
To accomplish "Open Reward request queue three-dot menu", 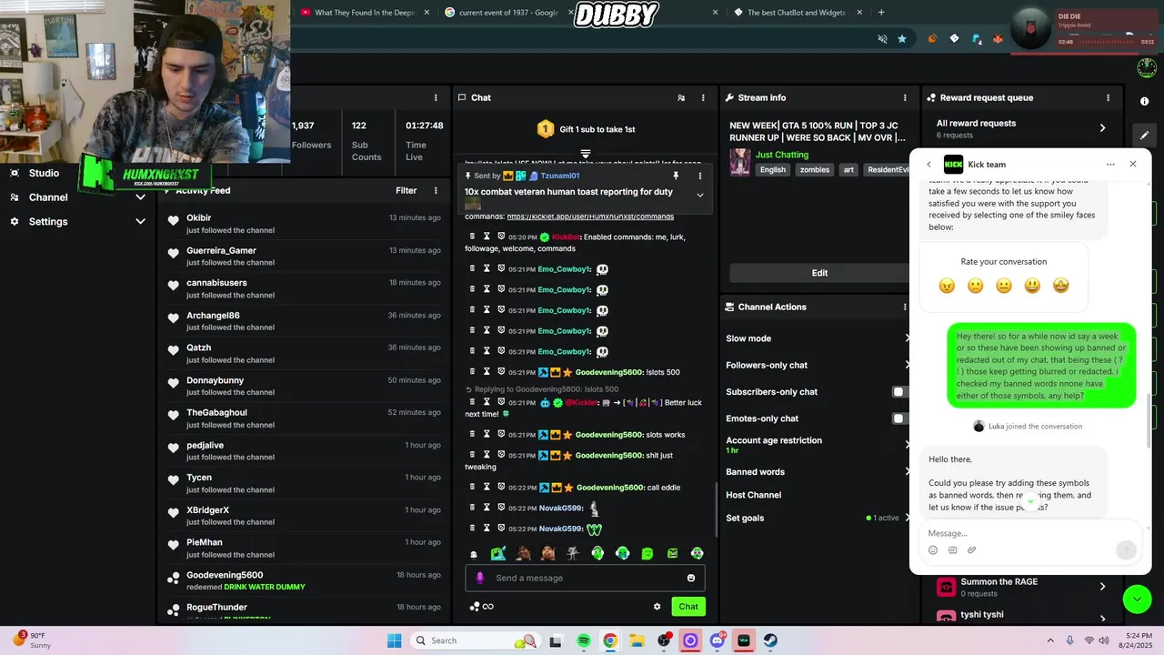I will point(1108,97).
